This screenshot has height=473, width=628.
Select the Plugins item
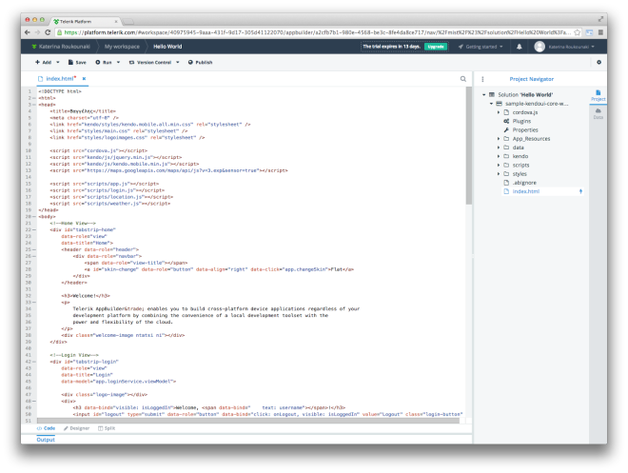[x=521, y=121]
